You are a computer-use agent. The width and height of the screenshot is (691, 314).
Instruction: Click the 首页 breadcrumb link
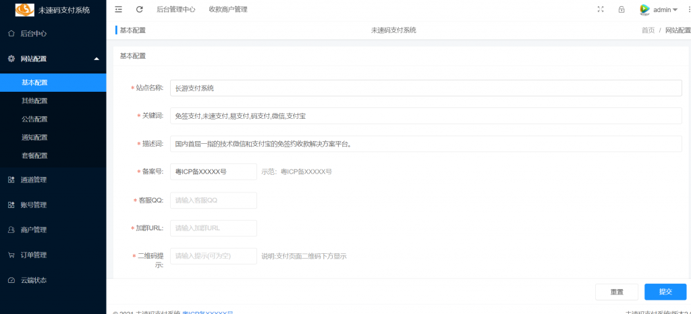[648, 30]
